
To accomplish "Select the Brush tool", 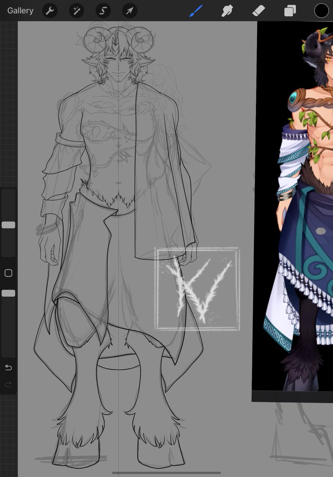I will pyautogui.click(x=196, y=11).
